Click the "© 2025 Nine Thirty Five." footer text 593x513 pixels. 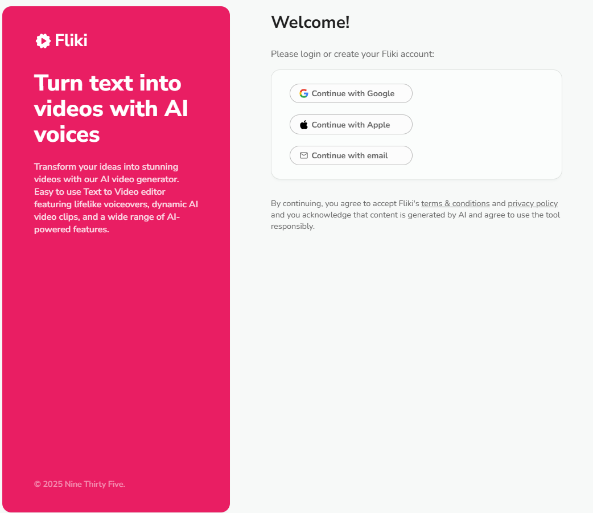click(79, 485)
